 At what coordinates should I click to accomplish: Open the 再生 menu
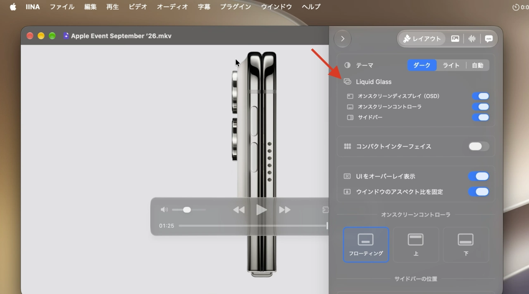(112, 7)
